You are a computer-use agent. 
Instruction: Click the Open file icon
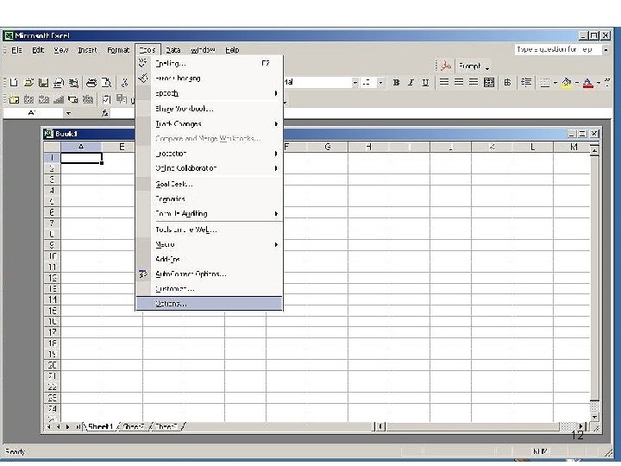coord(28,83)
